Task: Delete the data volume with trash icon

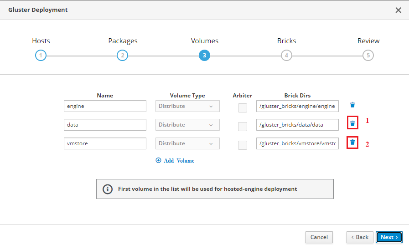Action: click(x=352, y=123)
